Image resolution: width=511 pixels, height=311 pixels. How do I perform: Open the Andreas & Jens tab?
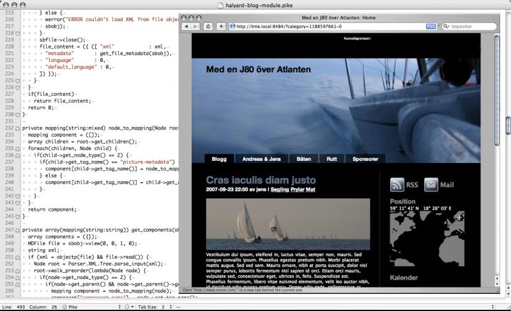[x=262, y=159]
